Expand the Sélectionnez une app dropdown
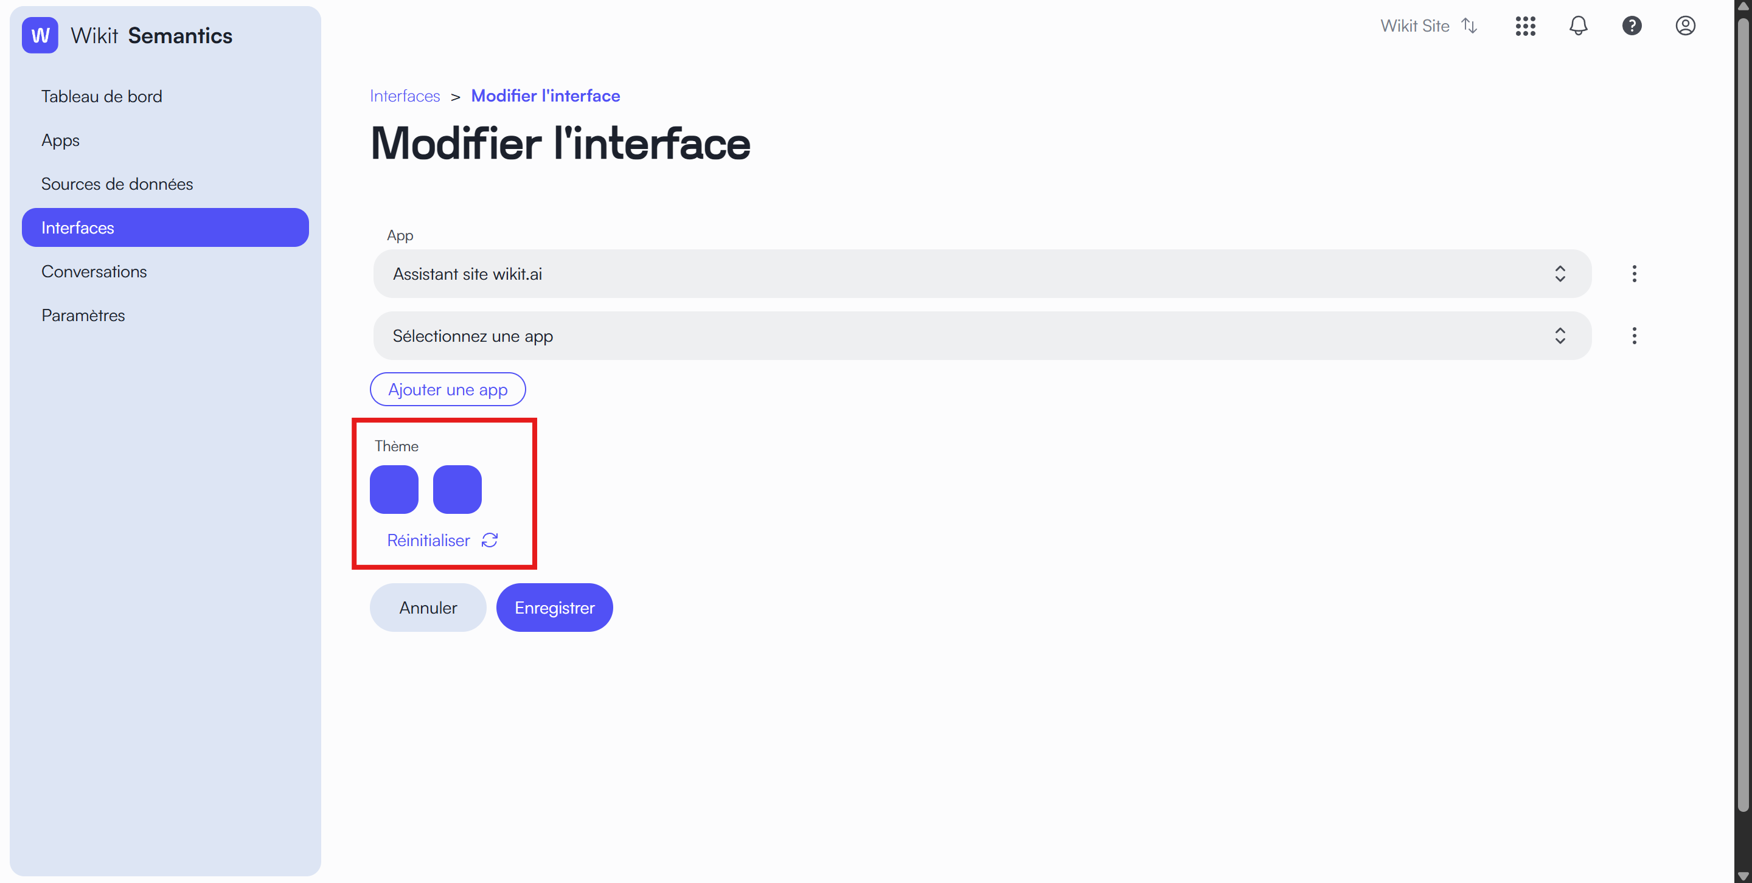The image size is (1752, 883). click(982, 336)
